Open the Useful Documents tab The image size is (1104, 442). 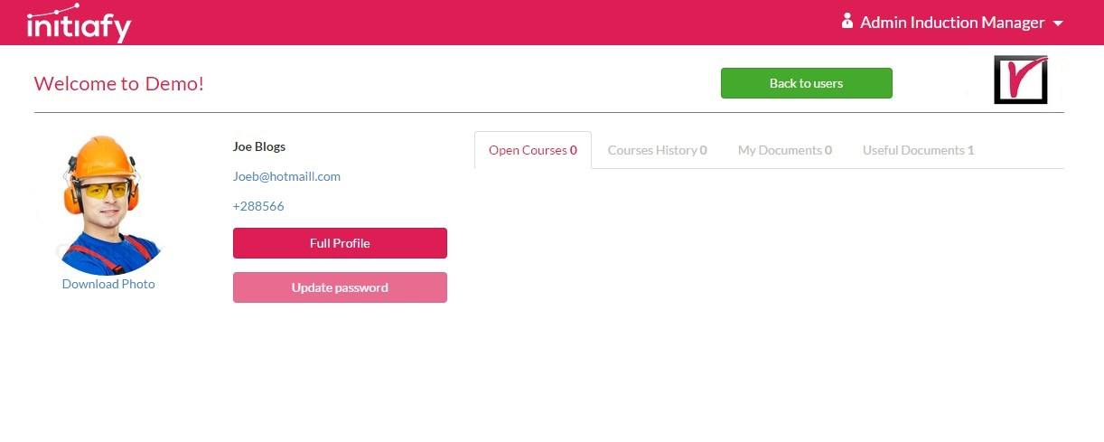coord(918,150)
